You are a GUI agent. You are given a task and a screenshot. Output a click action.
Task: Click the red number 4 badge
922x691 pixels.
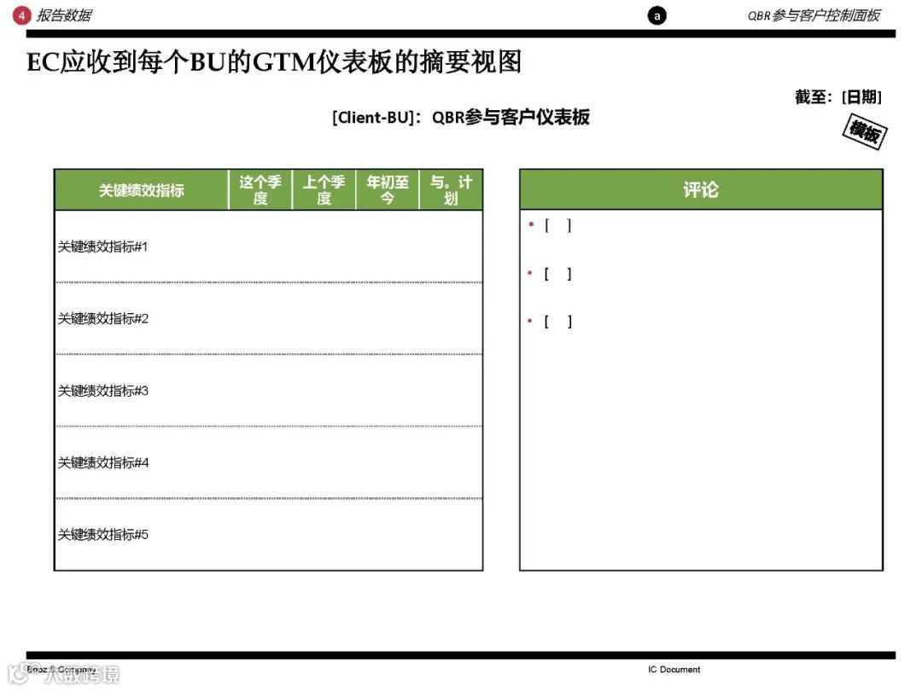[x=21, y=15]
